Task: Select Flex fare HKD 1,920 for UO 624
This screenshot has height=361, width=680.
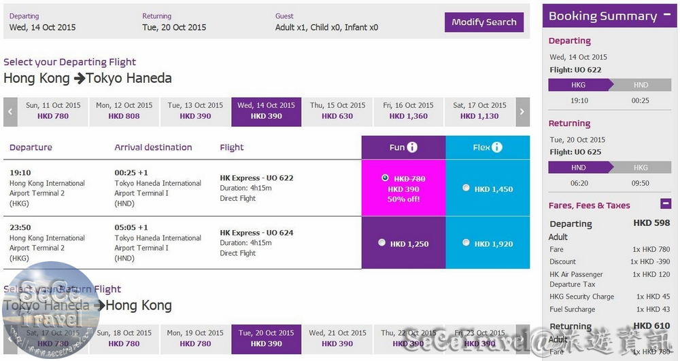Action: tap(466, 242)
